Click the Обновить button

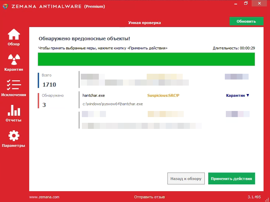[x=246, y=21]
